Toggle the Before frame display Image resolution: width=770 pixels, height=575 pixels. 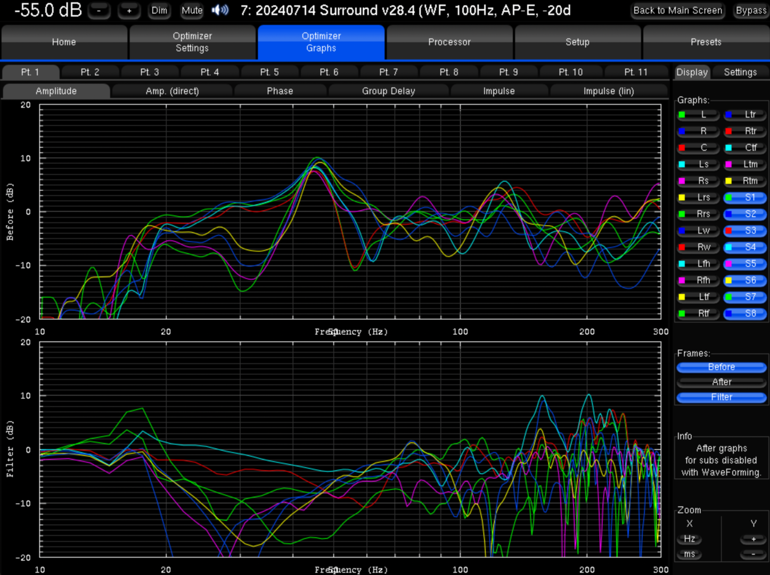point(721,367)
